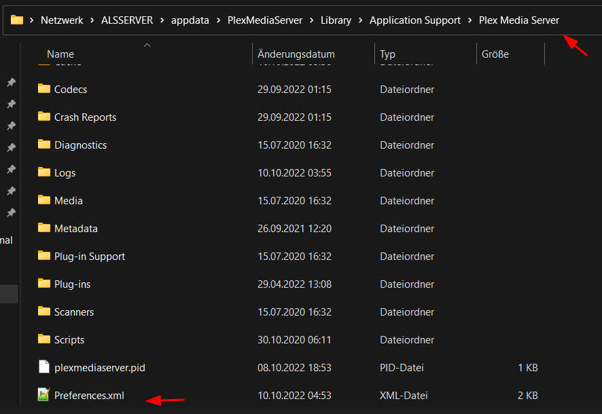The image size is (602, 414).
Task: Navigate to Netzwerk in the address bar
Action: tap(62, 20)
